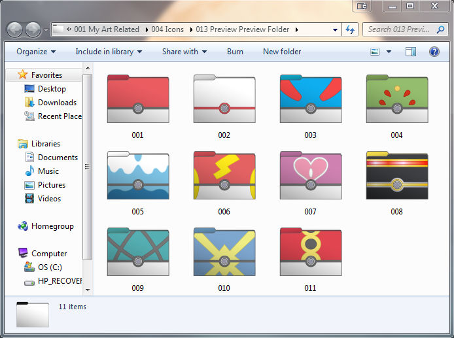
Task: Click the folder icon in details pane
Action: coord(33,314)
